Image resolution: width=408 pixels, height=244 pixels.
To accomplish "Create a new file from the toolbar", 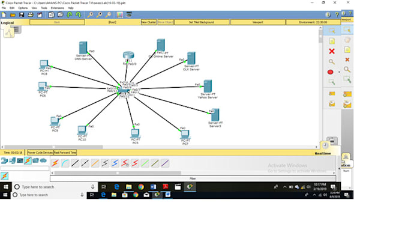I will (4, 15).
